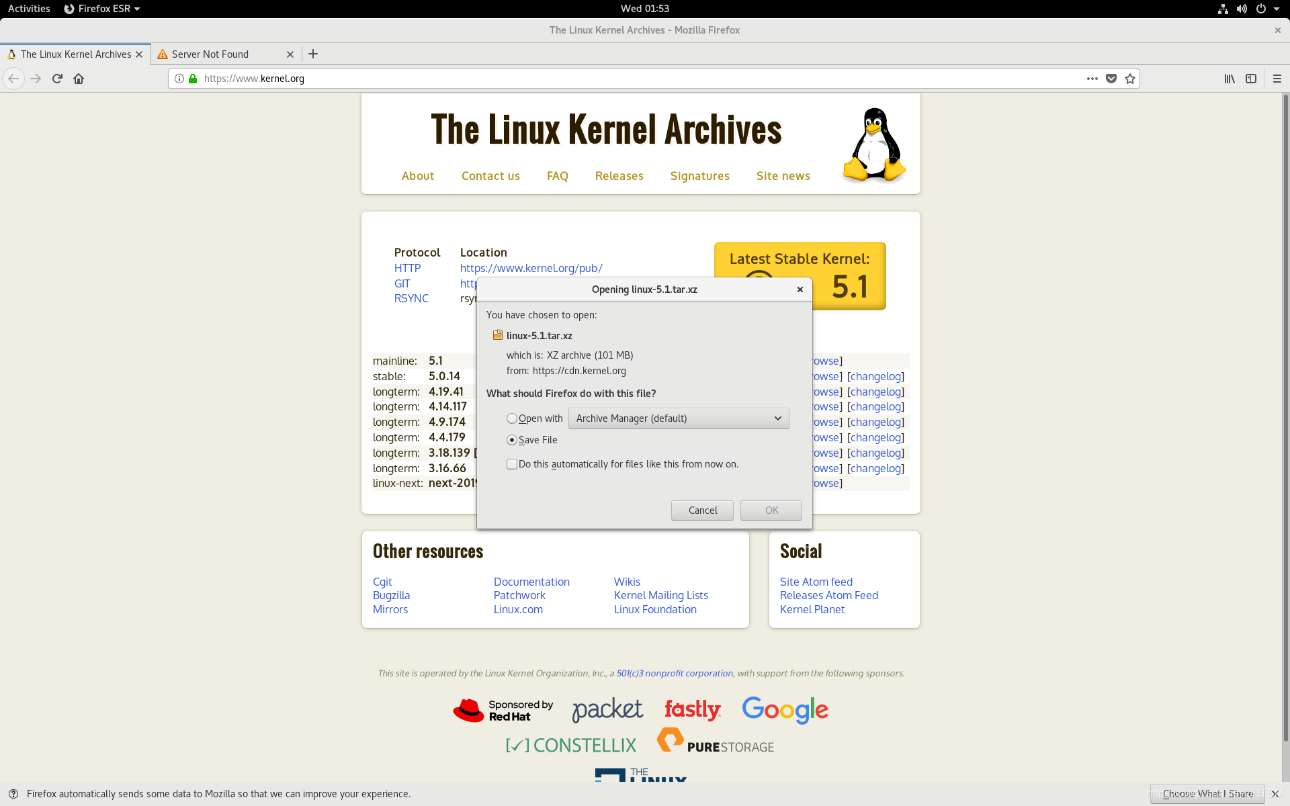Click the network status tray icon
The height and width of the screenshot is (806, 1290).
click(x=1223, y=9)
